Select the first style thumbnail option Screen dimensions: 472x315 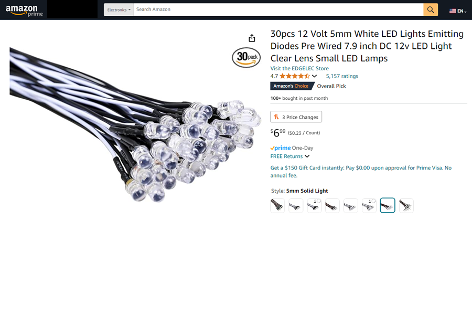[277, 206]
